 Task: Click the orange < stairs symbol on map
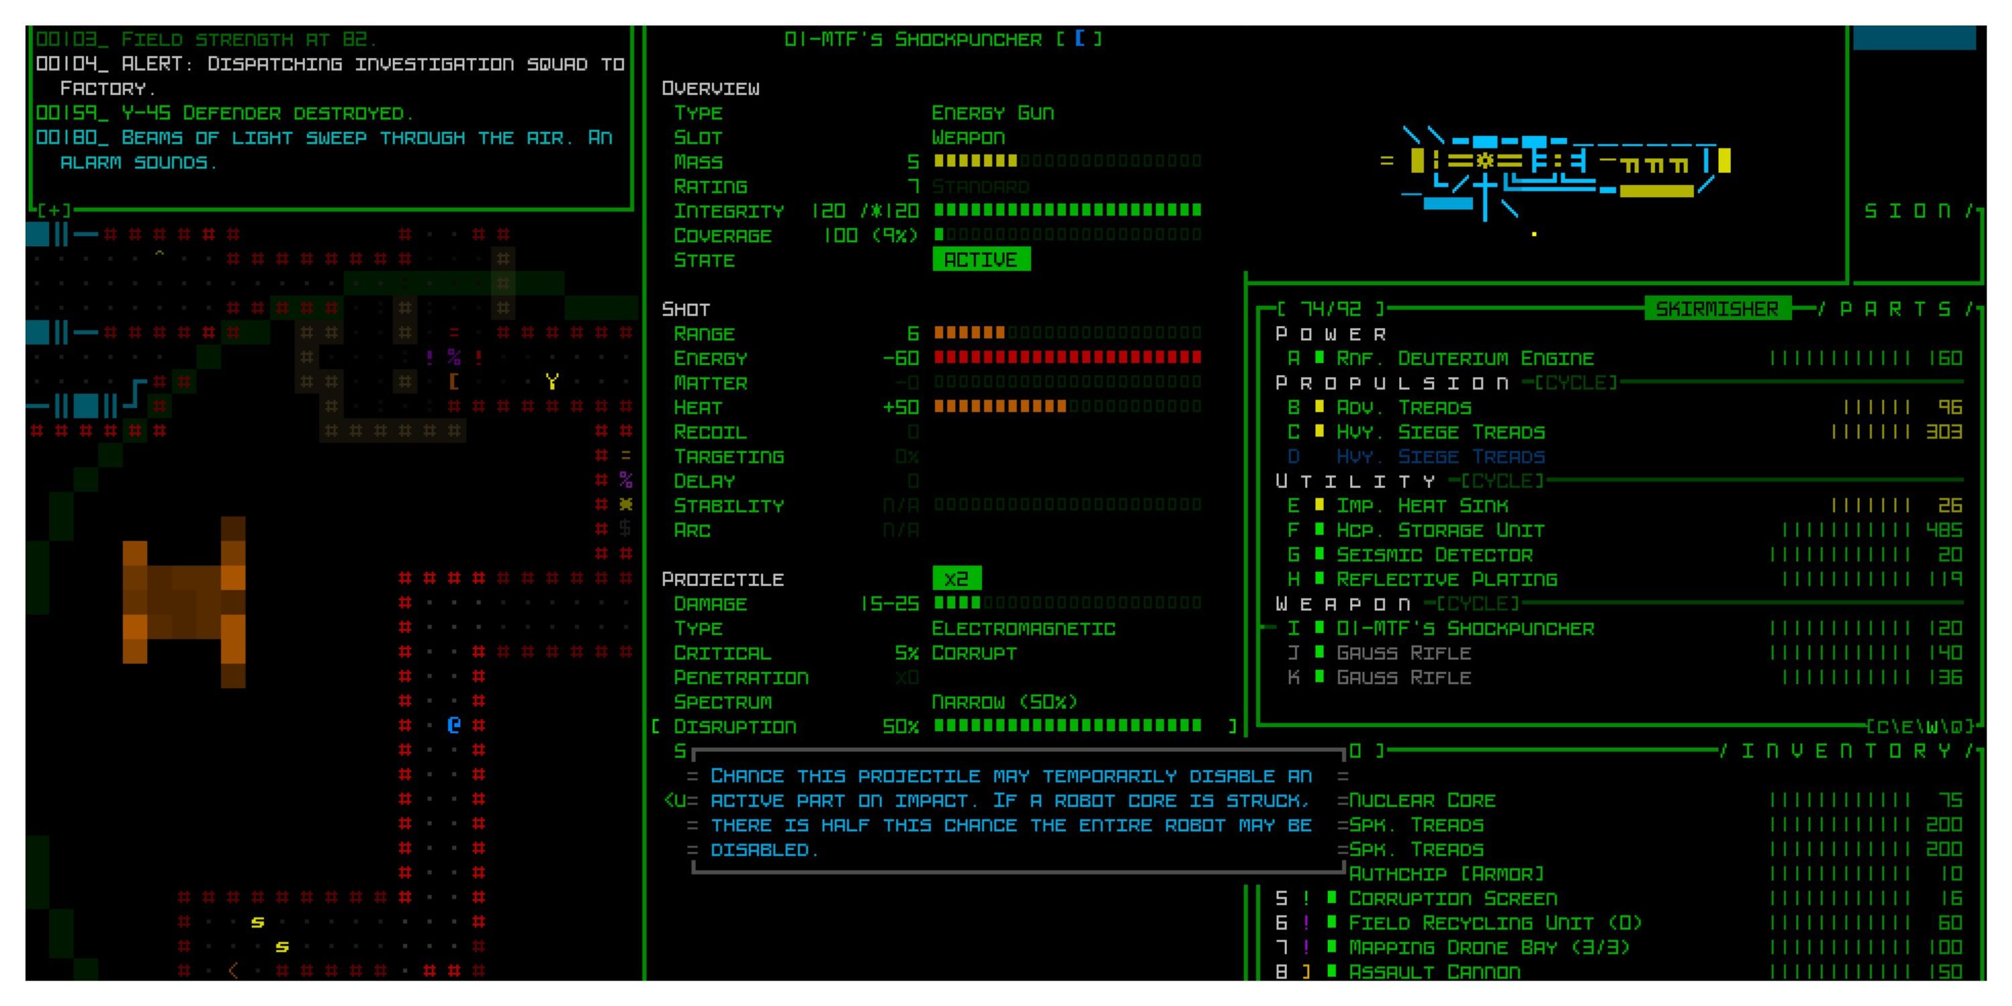(233, 971)
